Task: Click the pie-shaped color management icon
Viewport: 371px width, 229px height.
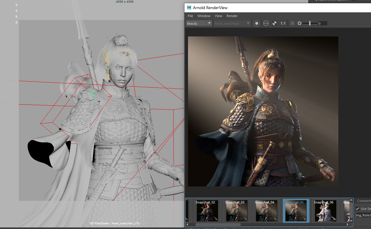Action: coord(274,23)
